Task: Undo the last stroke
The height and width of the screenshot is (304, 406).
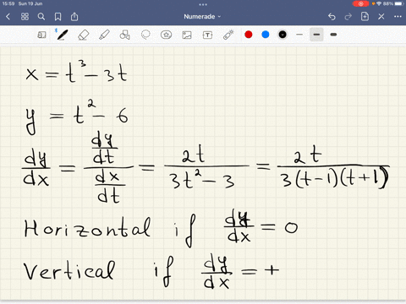Action: (332, 17)
